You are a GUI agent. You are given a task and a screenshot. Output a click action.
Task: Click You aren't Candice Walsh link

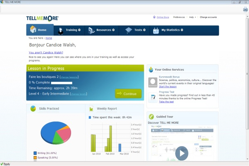tap(46, 52)
